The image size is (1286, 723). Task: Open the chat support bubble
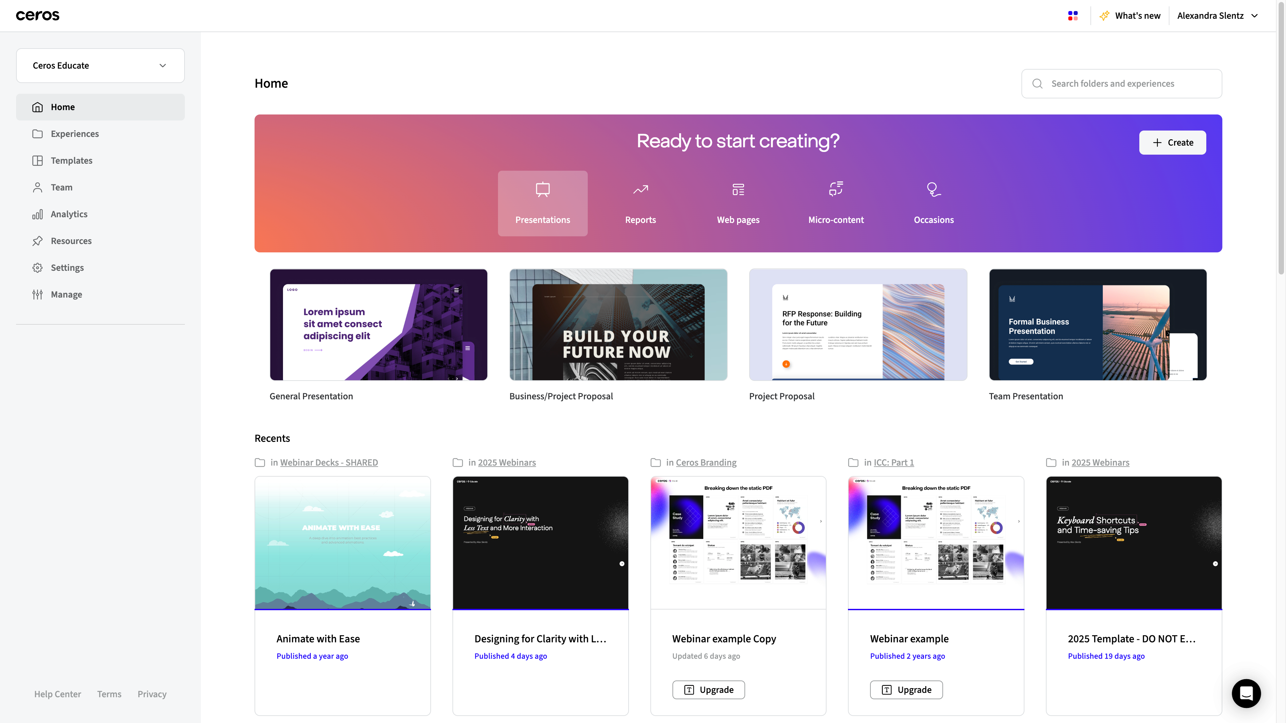[x=1246, y=693]
